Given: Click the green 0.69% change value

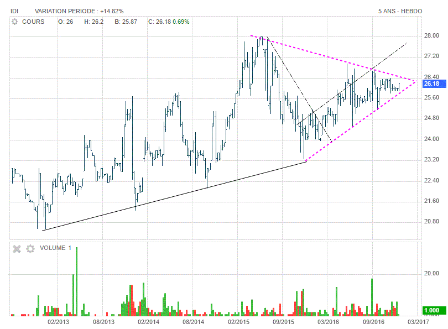Looking at the screenshot, I should pyautogui.click(x=181, y=22).
